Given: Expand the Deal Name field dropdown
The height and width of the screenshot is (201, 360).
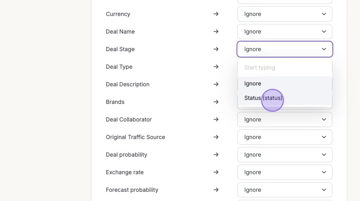Looking at the screenshot, I should [x=284, y=32].
